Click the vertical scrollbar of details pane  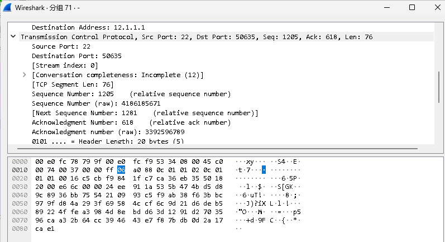pyautogui.click(x=439, y=87)
